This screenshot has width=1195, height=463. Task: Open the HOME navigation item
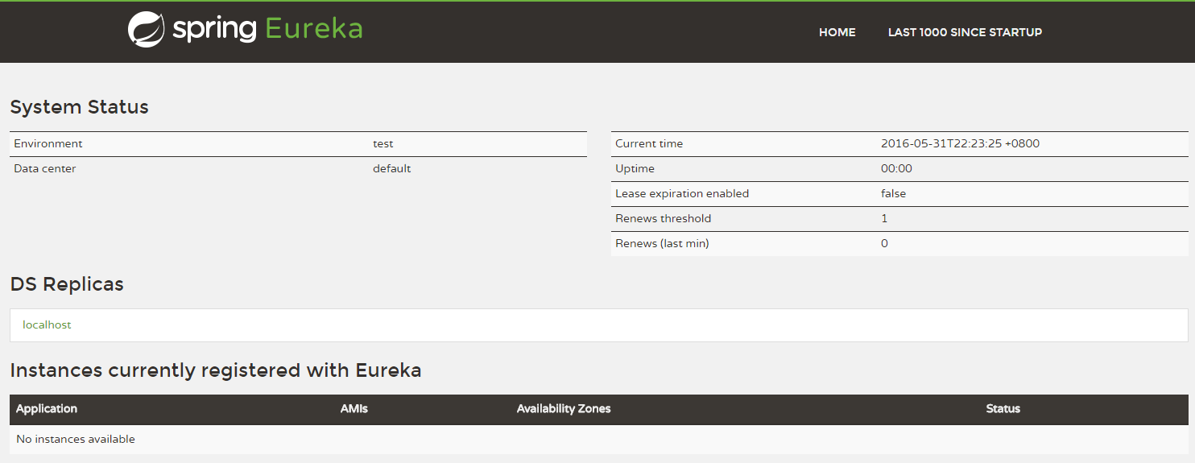[x=837, y=32]
